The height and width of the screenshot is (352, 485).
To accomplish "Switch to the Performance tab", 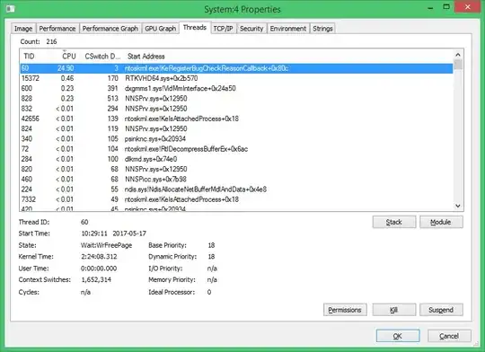I will click(57, 29).
